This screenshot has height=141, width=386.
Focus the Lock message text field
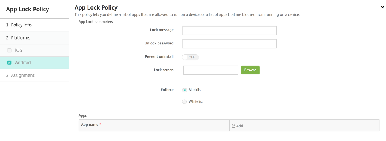click(229, 30)
